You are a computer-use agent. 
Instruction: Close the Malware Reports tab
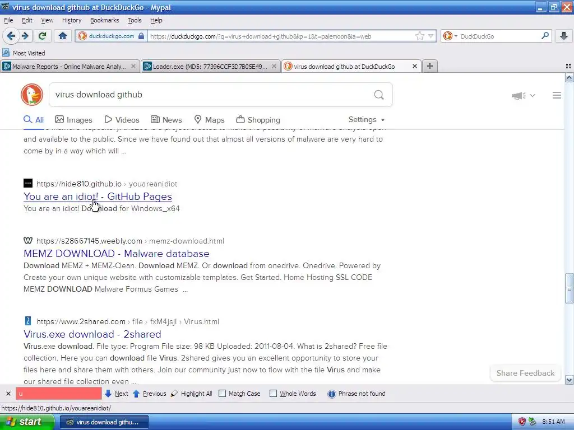click(x=133, y=66)
